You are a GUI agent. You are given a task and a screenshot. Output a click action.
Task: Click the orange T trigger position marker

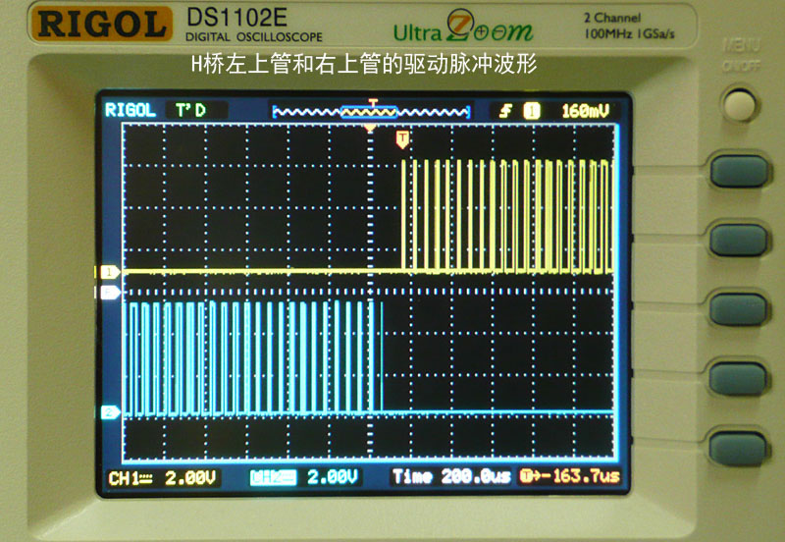coord(402,140)
